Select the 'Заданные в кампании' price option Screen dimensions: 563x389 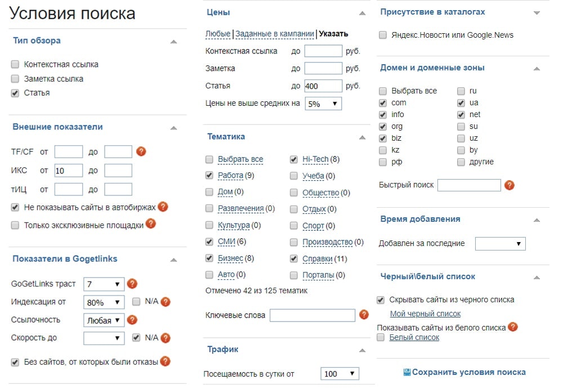(275, 34)
